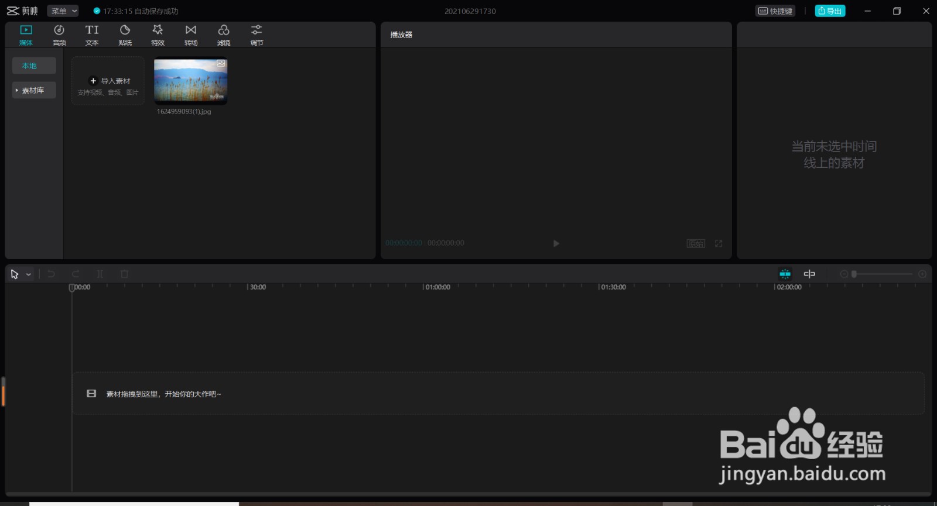Open the pointer tool mode dropdown
937x506 pixels.
pyautogui.click(x=28, y=274)
